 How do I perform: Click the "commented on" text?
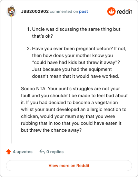tap(64, 11)
